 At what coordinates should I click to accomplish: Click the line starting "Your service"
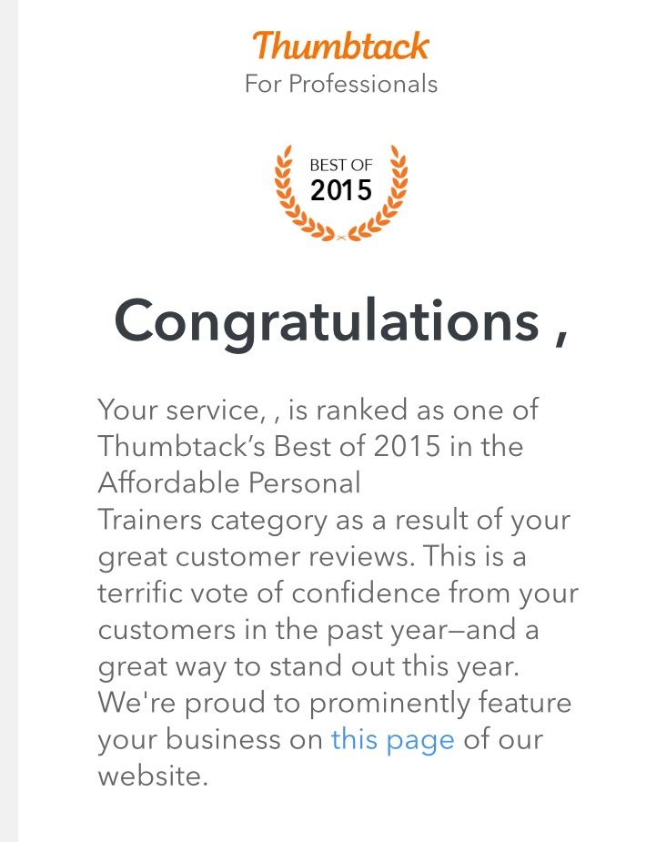318,410
